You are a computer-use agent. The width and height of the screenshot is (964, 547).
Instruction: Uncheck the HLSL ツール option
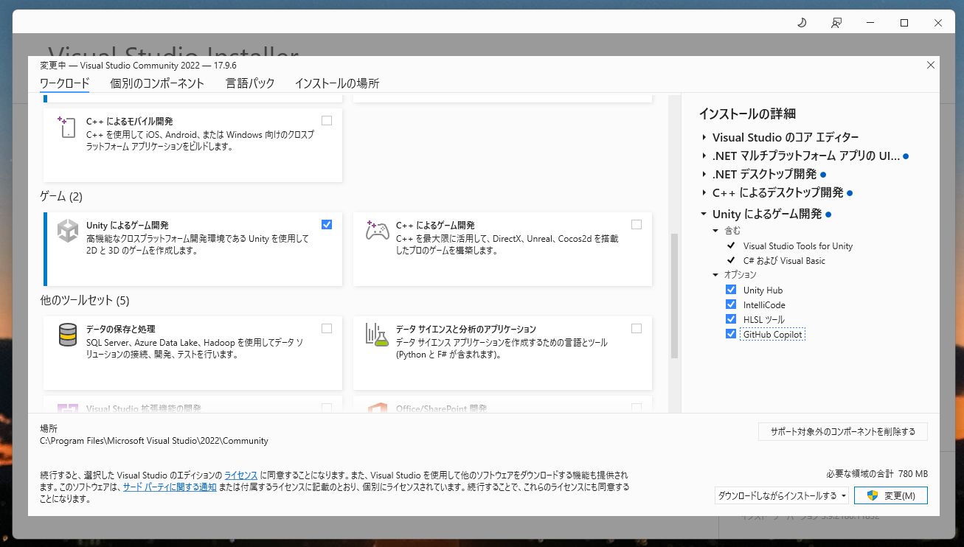tap(731, 319)
